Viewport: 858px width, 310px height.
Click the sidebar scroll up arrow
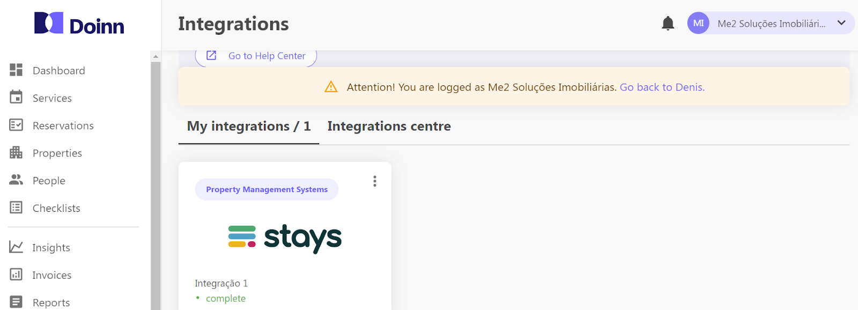click(x=156, y=56)
